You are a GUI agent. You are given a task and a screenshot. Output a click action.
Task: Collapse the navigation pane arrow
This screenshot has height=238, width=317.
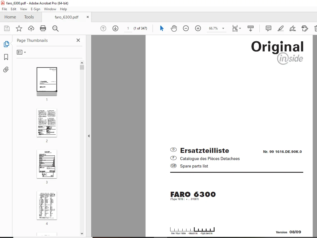click(89, 136)
